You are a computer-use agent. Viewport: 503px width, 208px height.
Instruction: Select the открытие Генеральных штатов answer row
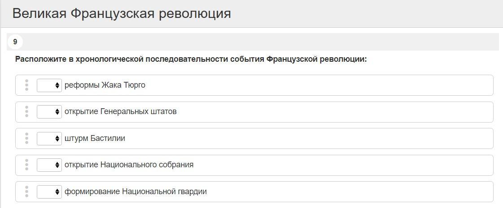pyautogui.click(x=254, y=112)
